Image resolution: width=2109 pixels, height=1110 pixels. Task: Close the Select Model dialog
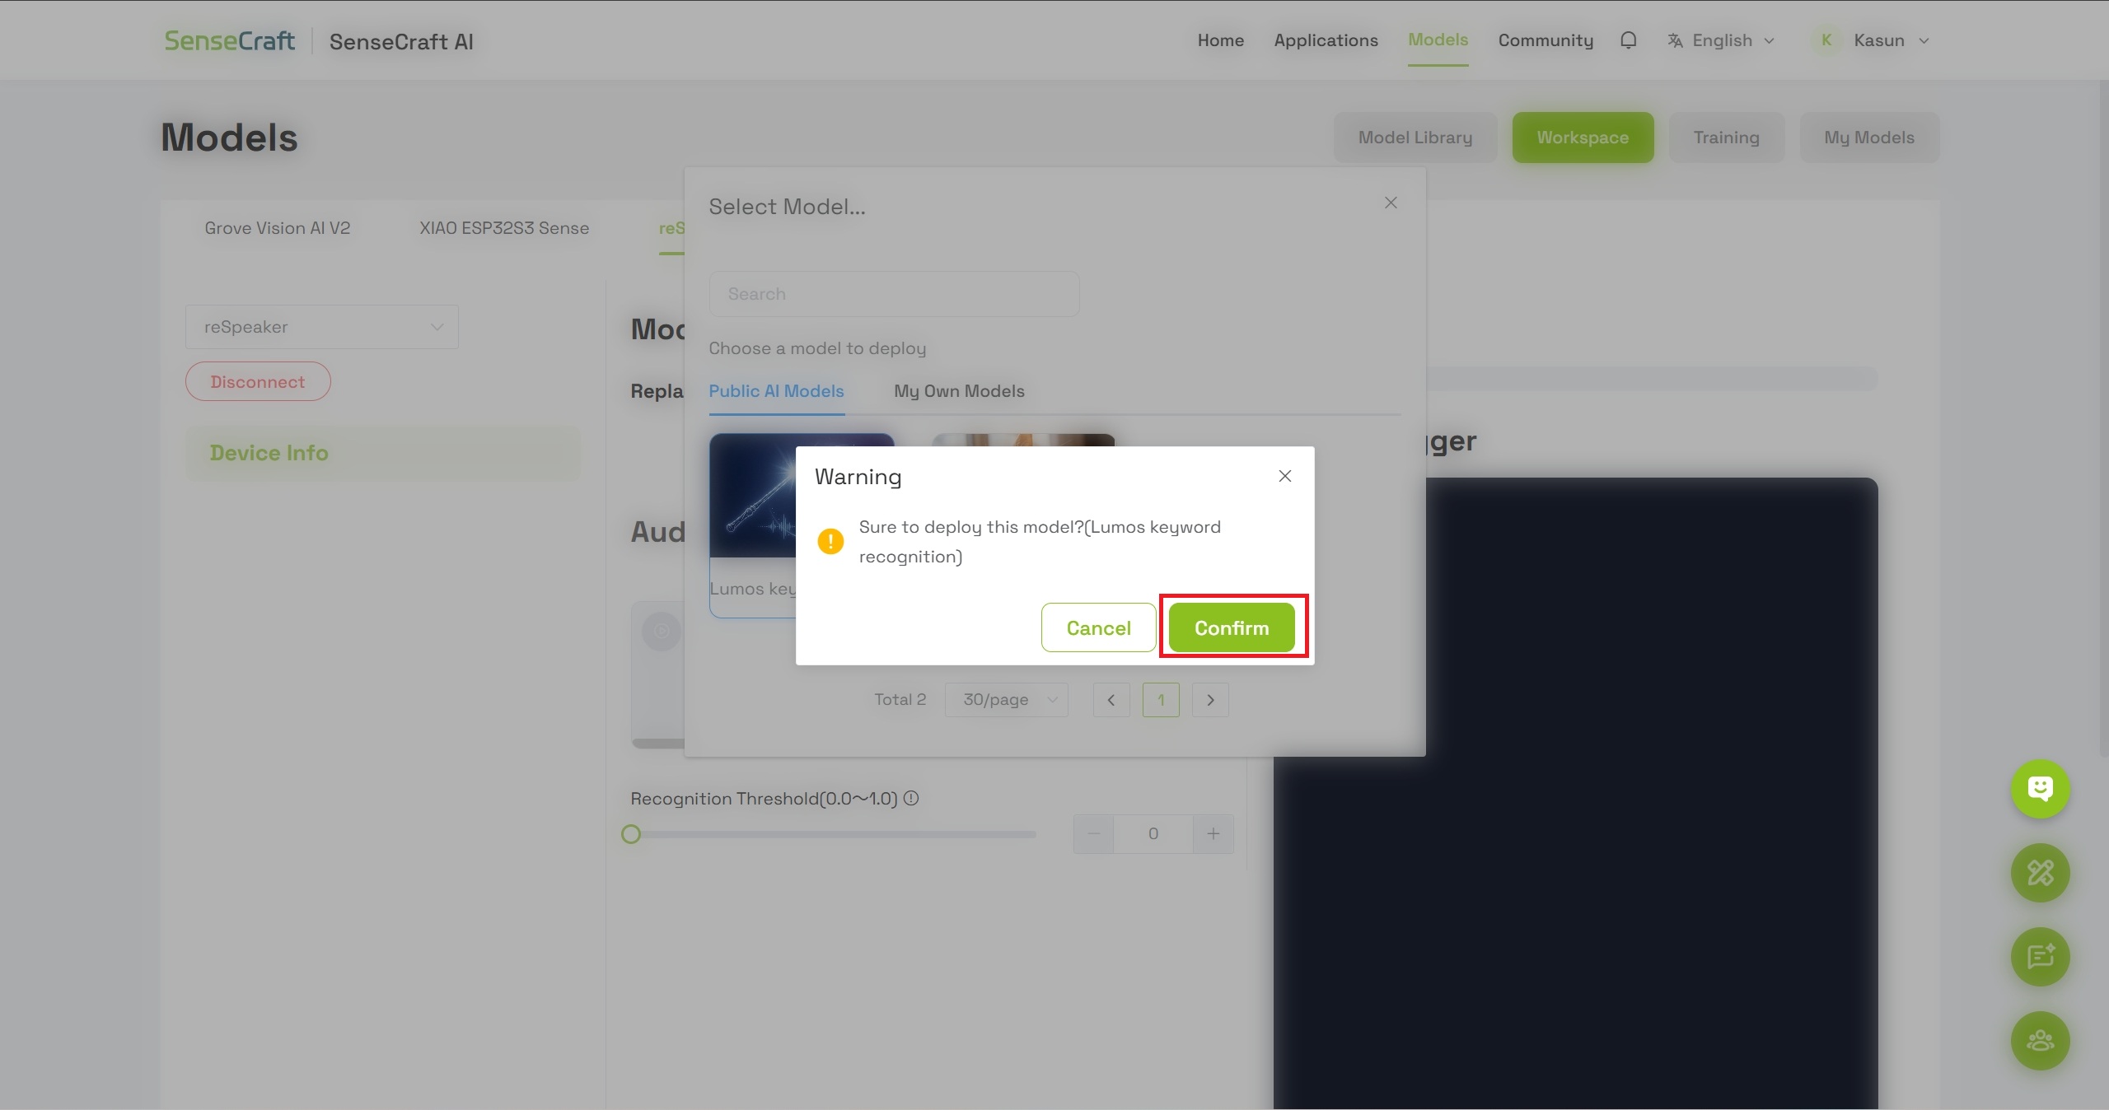tap(1391, 203)
